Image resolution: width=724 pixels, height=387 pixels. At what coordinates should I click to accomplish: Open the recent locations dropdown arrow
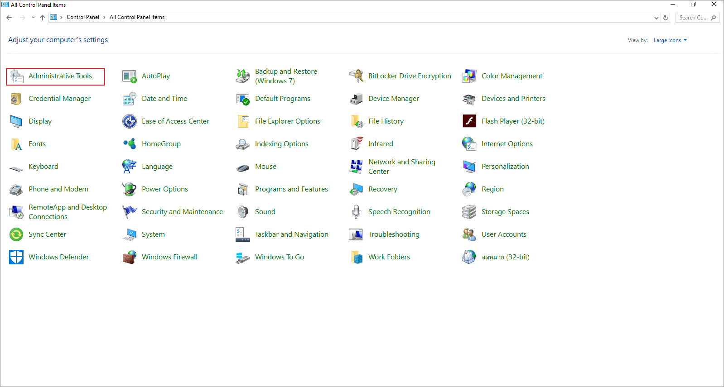tap(33, 18)
